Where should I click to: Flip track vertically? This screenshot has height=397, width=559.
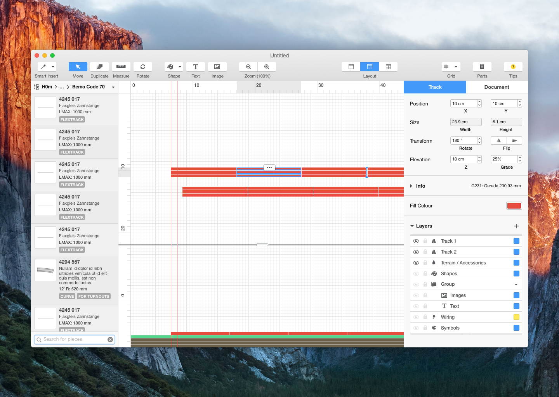(514, 141)
